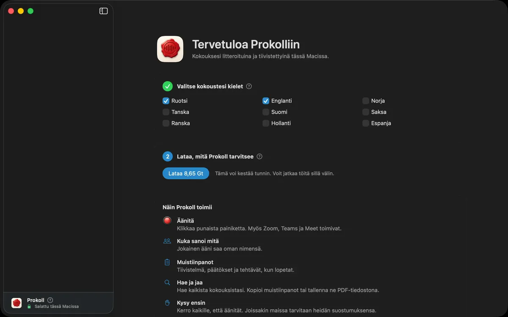The image size is (508, 317).
Task: Click the Muistiinpanot feature title
Action: (195, 262)
